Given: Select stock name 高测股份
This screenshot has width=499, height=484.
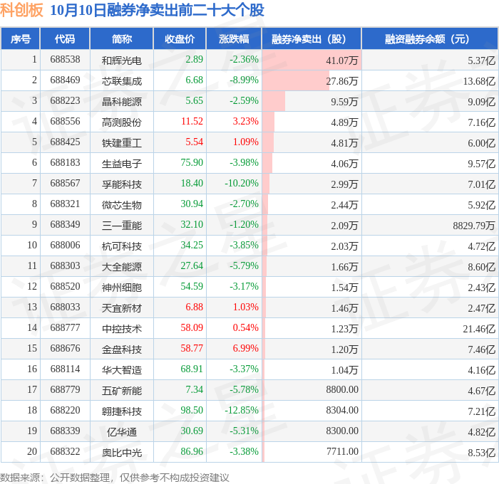Looking at the screenshot, I should pyautogui.click(x=122, y=122).
